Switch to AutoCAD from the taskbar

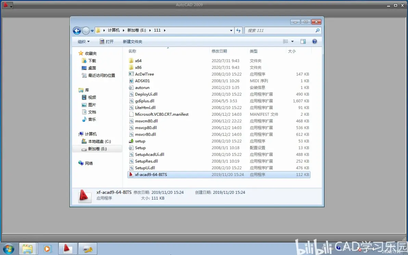(67, 249)
